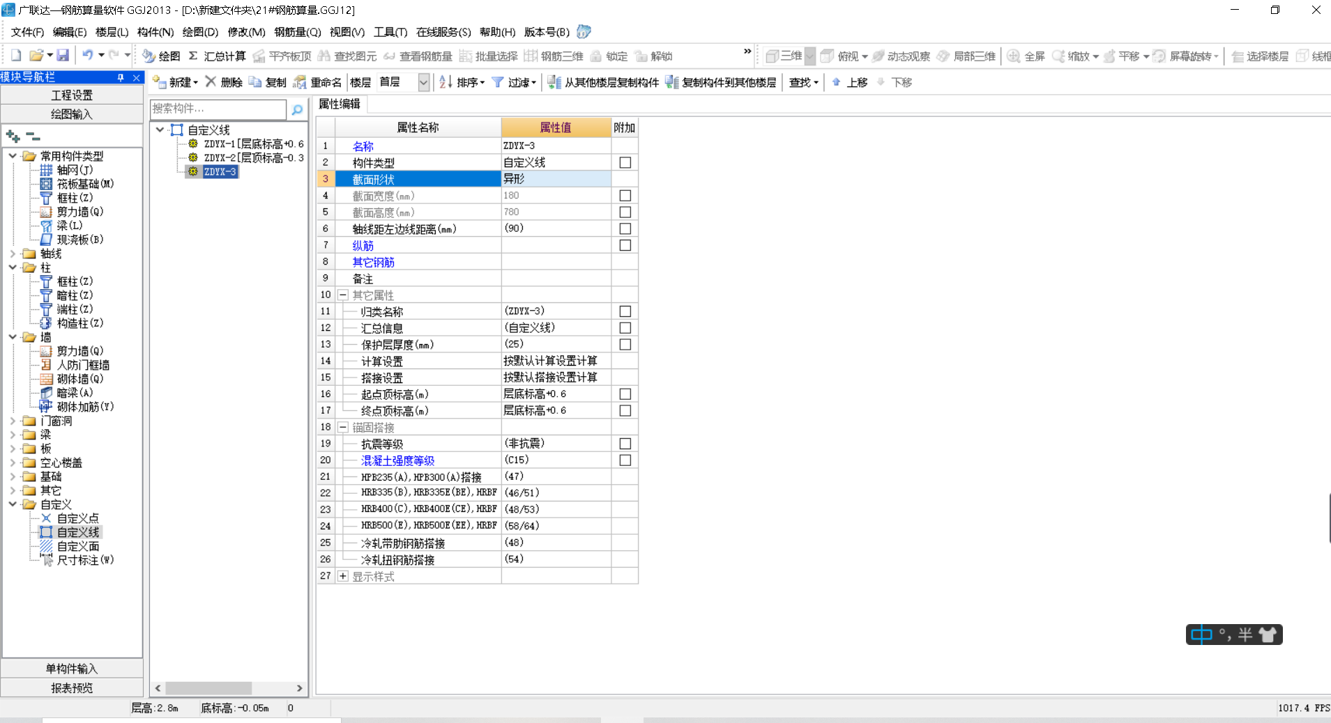
Task: Toggle 附加 checkbox for 截面宽度 row
Action: point(625,196)
